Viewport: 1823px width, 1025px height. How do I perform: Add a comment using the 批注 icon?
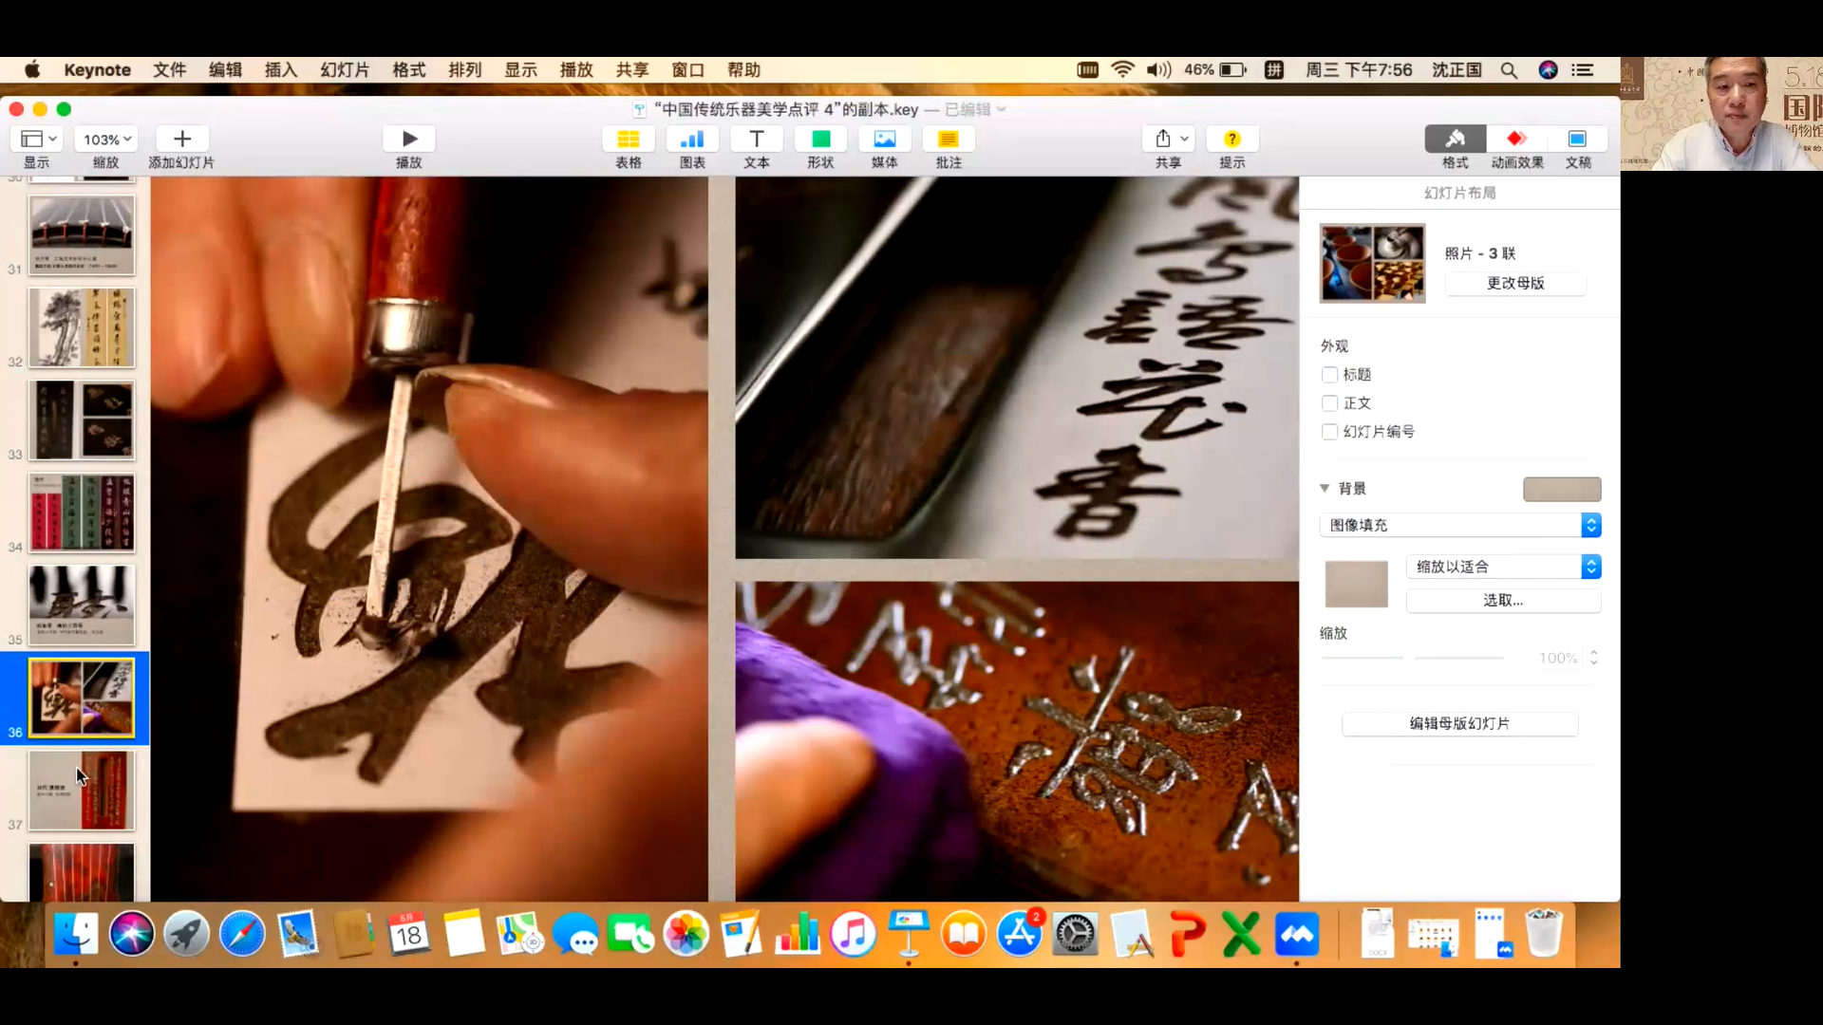[x=948, y=140]
